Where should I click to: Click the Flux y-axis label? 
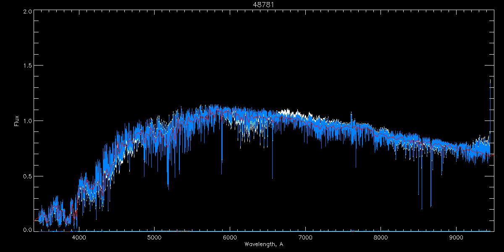(x=17, y=121)
